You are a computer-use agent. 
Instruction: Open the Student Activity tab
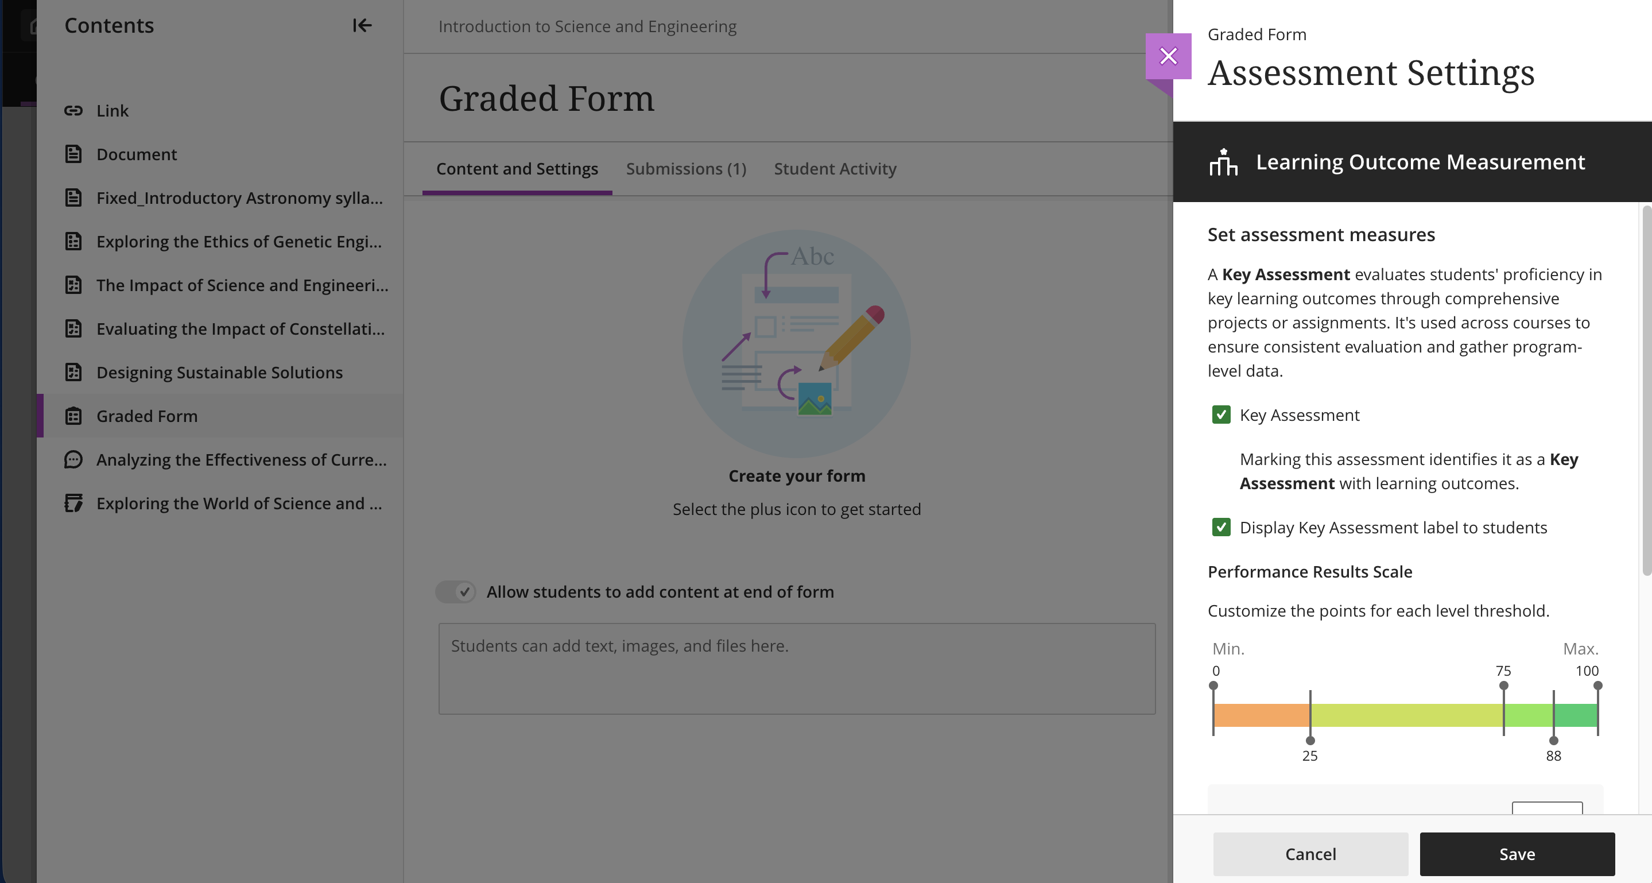[835, 169]
